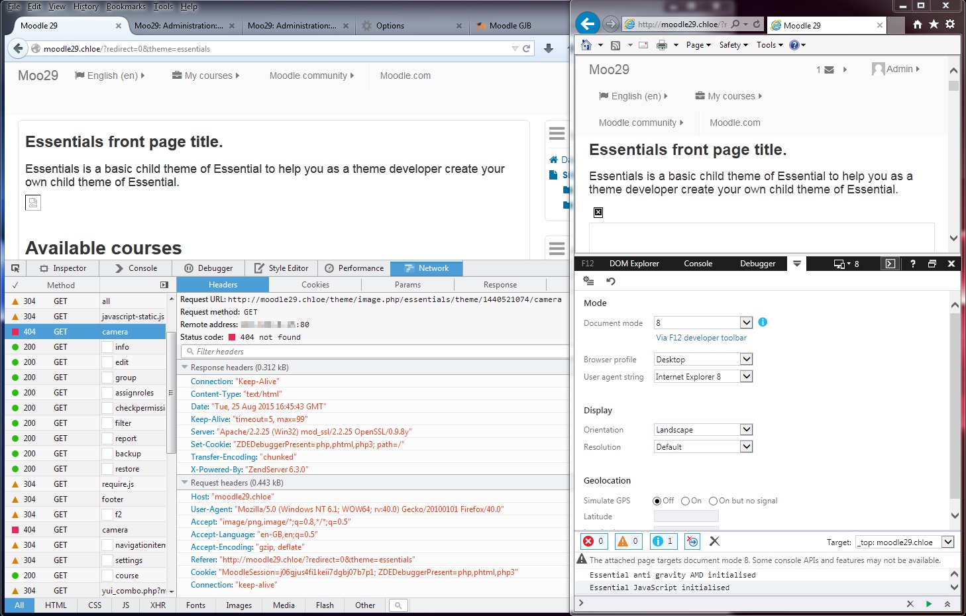966x616 pixels.
Task: Select Simulate GPS Off radio button
Action: [657, 501]
